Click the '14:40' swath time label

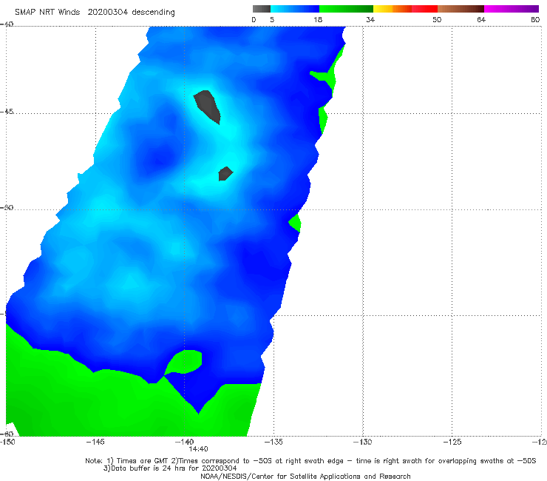pyautogui.click(x=199, y=449)
